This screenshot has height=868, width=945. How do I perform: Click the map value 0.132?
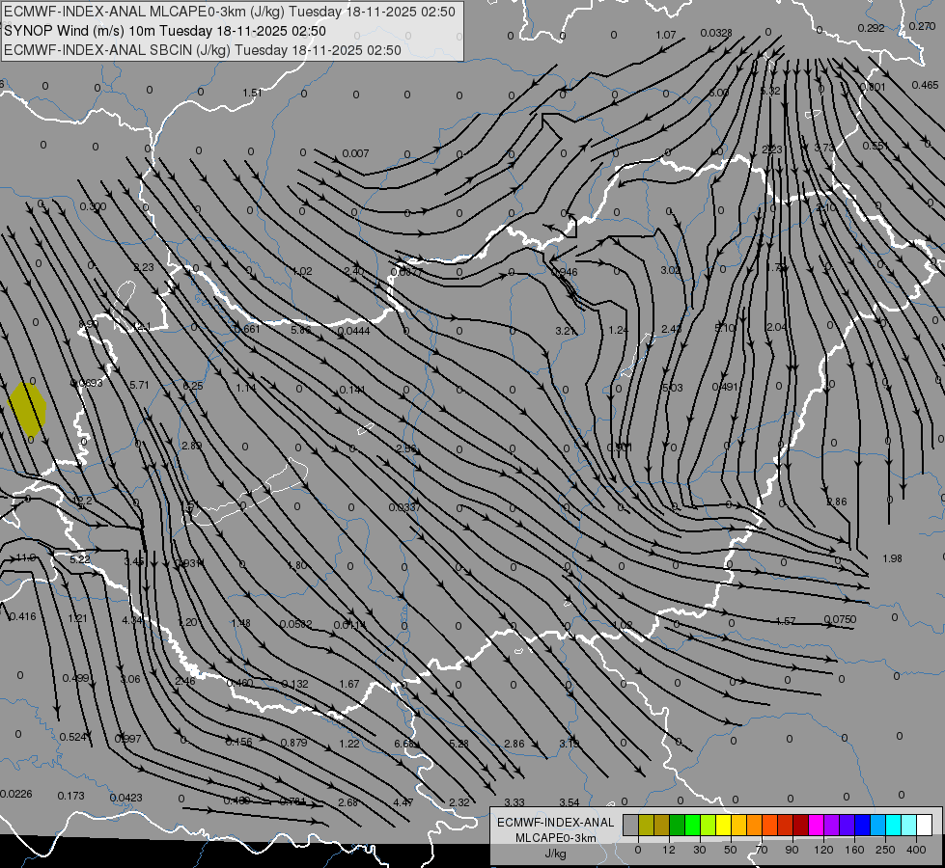tap(294, 684)
